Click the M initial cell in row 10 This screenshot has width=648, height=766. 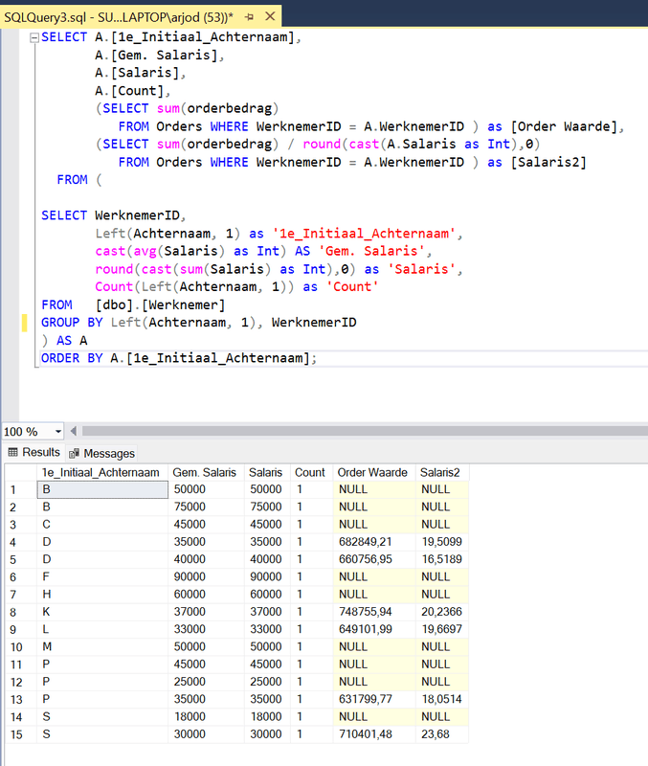point(102,647)
